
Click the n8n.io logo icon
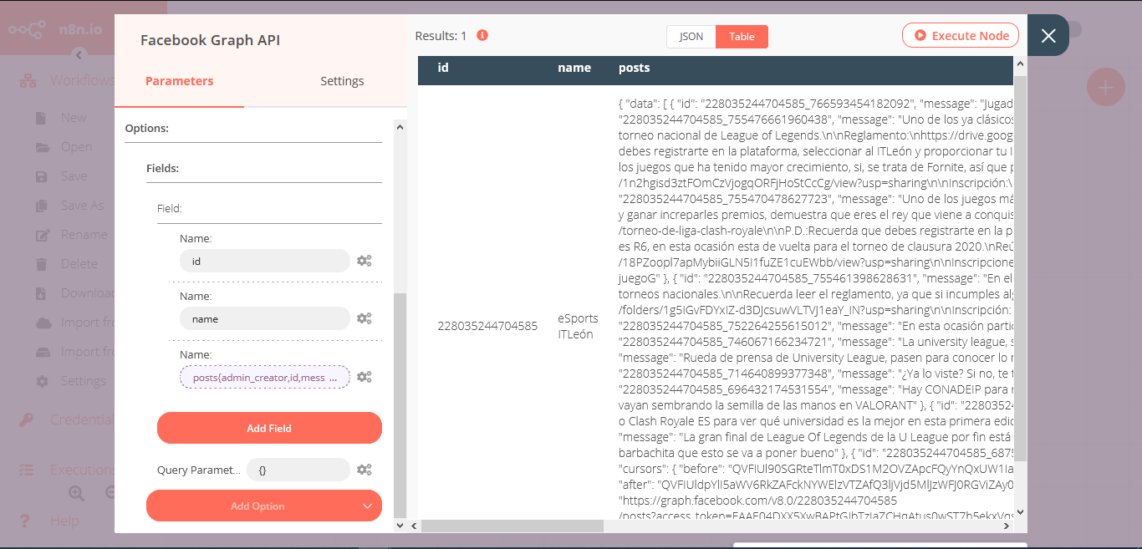click(x=27, y=29)
